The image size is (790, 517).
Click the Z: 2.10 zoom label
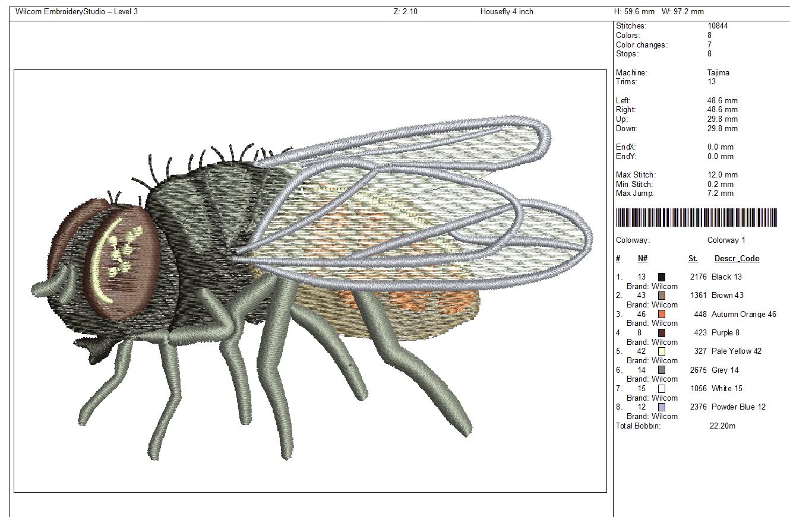pyautogui.click(x=405, y=12)
